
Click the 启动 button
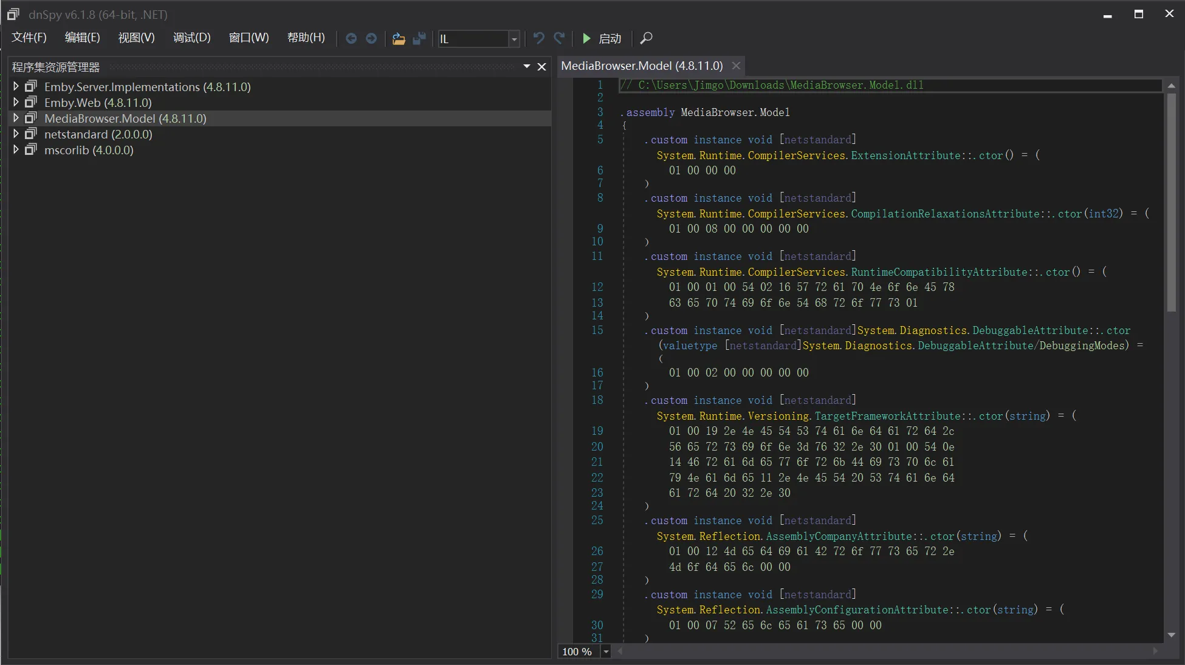610,38
